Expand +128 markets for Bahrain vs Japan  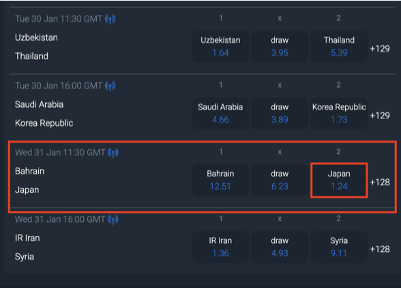click(x=380, y=182)
